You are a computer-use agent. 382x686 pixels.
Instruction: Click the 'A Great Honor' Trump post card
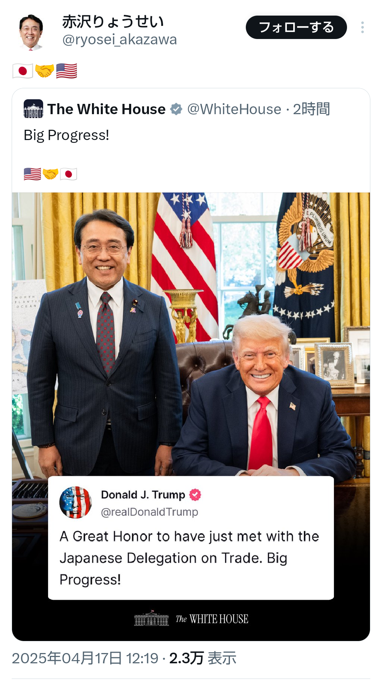pos(191,538)
